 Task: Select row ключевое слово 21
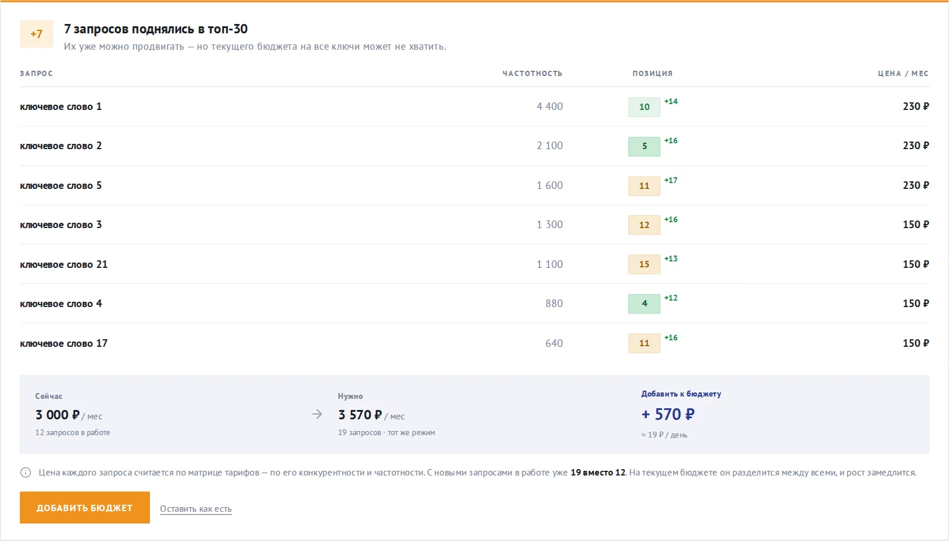click(474, 264)
